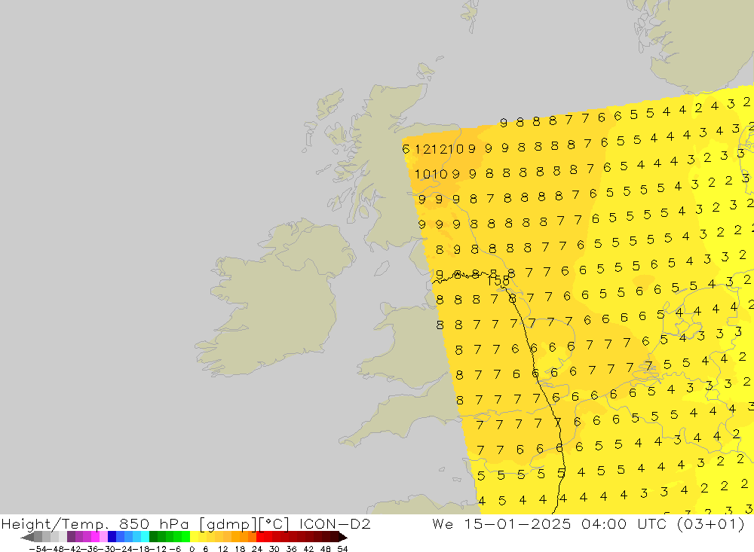
Task: Click the 'Height/Temp.' title text
Action: click(56, 523)
